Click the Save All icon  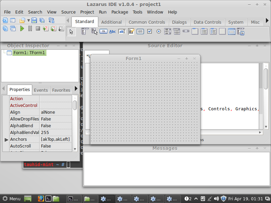click(42, 20)
